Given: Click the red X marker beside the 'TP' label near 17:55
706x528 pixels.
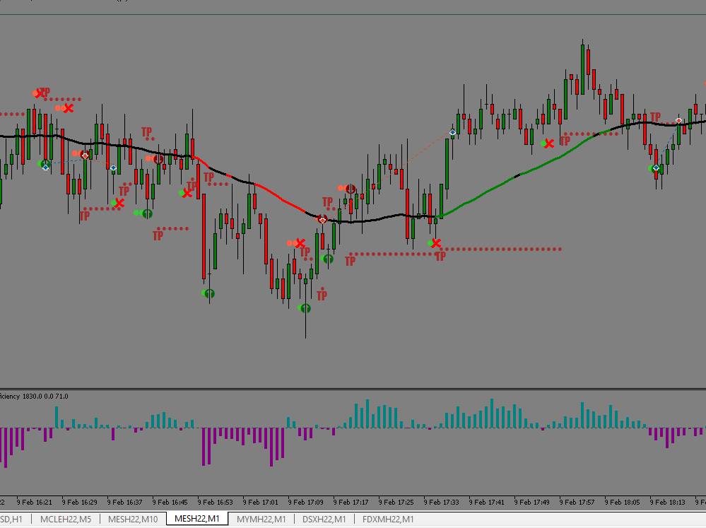Looking at the screenshot, I should 549,143.
